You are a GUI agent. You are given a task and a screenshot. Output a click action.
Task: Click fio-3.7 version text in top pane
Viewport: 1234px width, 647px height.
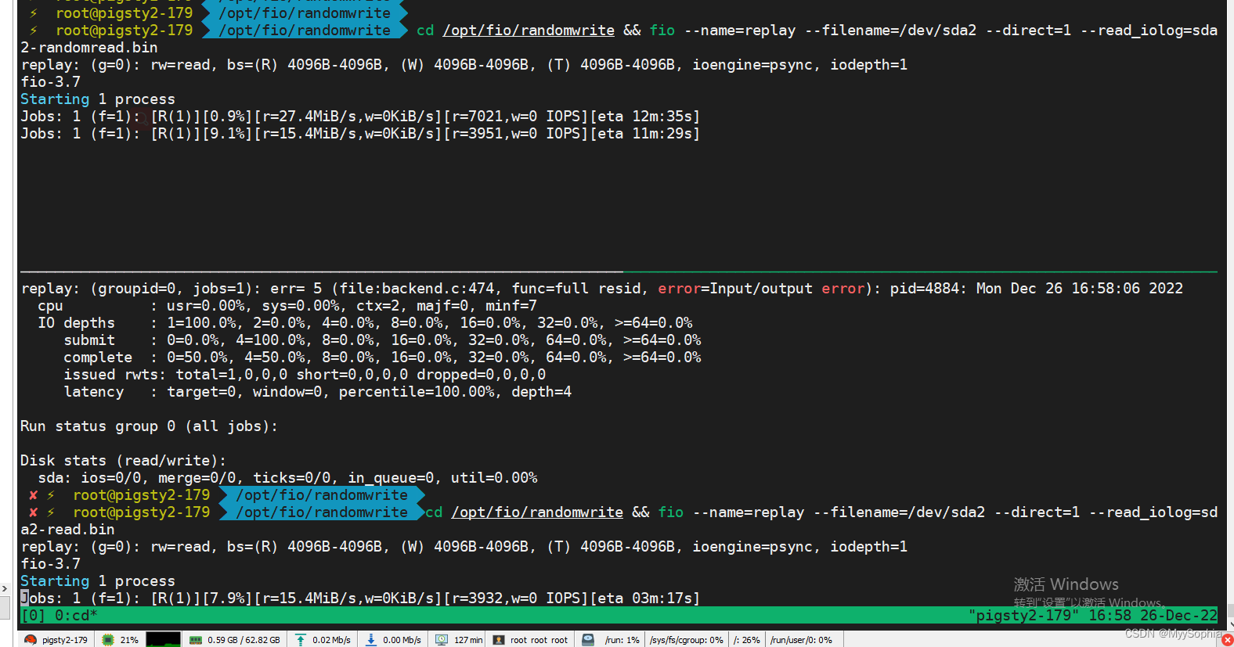pyautogui.click(x=50, y=82)
